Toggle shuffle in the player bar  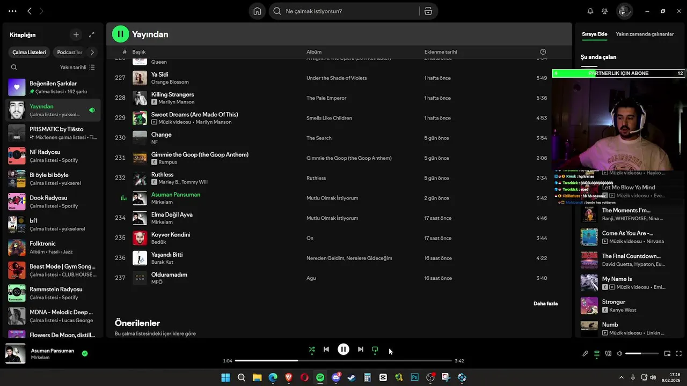tap(312, 350)
